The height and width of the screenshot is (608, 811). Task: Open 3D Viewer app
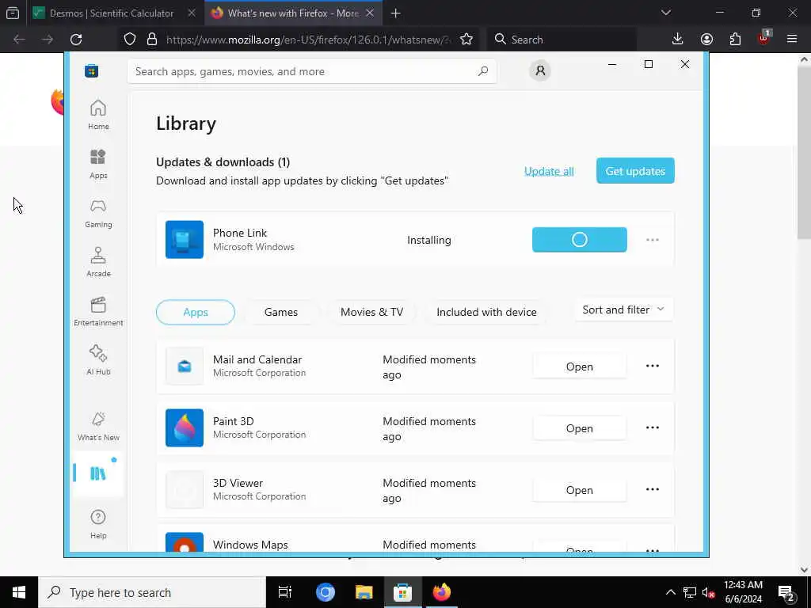579,489
